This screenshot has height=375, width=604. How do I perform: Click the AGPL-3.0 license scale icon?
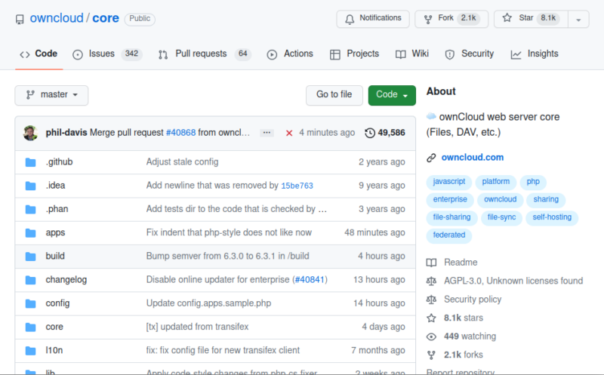[431, 281]
